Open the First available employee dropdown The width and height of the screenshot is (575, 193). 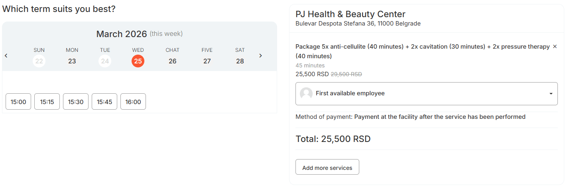[x=426, y=94]
